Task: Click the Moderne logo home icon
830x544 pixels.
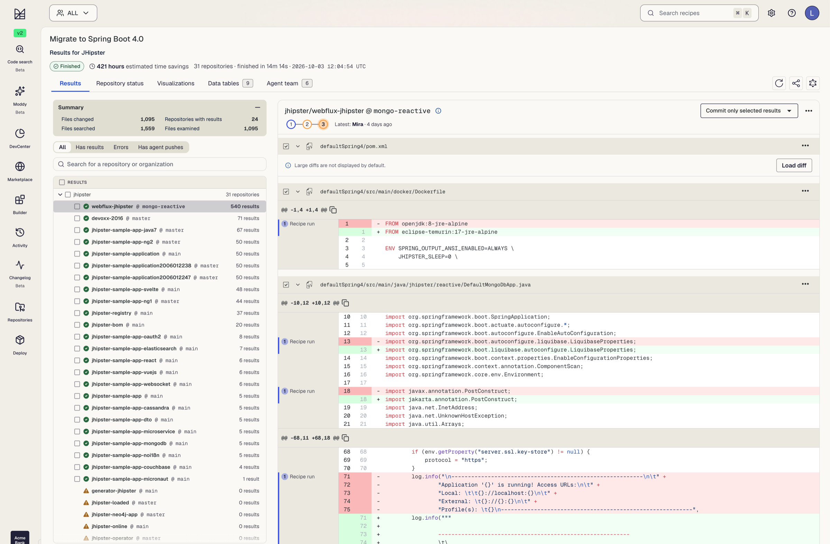Action: point(20,14)
